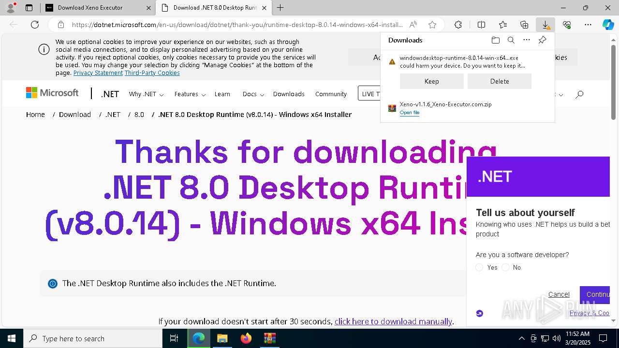Show hidden system tray icons
Image resolution: width=619 pixels, height=348 pixels.
point(521,338)
